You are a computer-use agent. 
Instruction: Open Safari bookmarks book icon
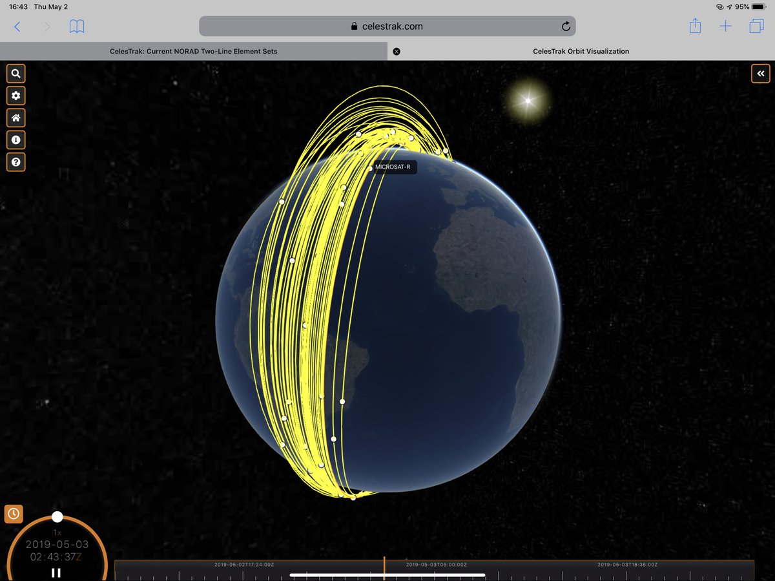pyautogui.click(x=77, y=26)
